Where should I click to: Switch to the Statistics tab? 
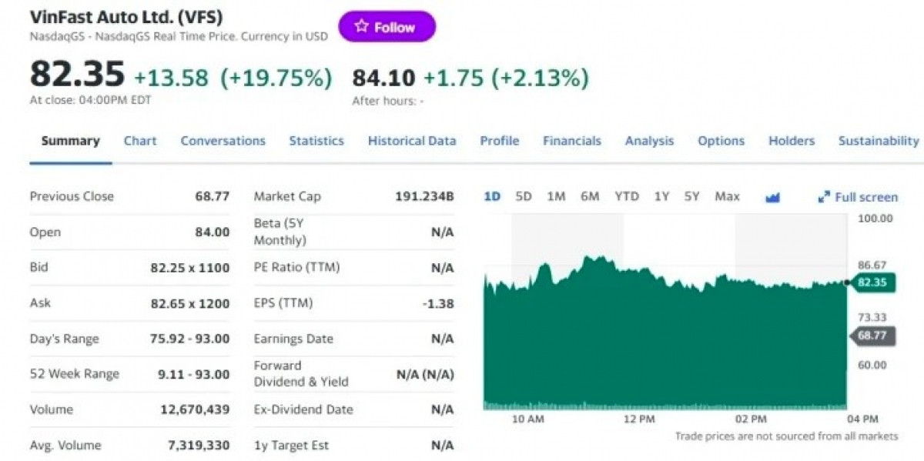(316, 141)
